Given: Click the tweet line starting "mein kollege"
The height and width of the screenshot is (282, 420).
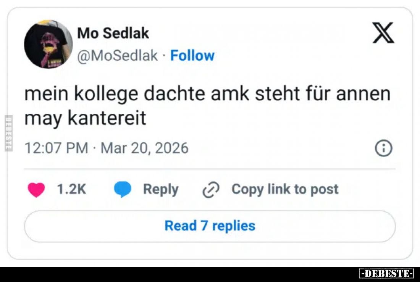Looking at the screenshot, I should 207,94.
